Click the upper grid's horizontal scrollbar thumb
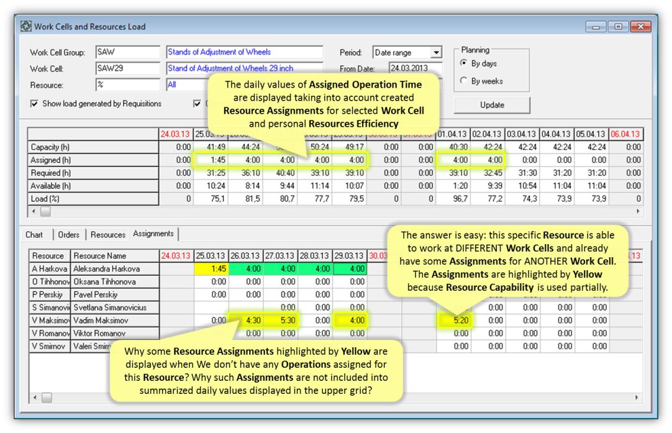The height and width of the screenshot is (433, 672). pos(45,211)
